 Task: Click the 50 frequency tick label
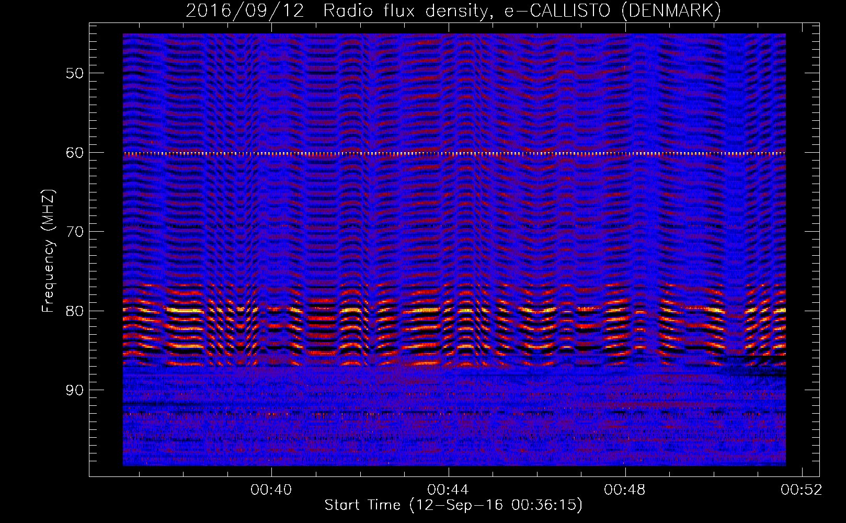tap(74, 73)
